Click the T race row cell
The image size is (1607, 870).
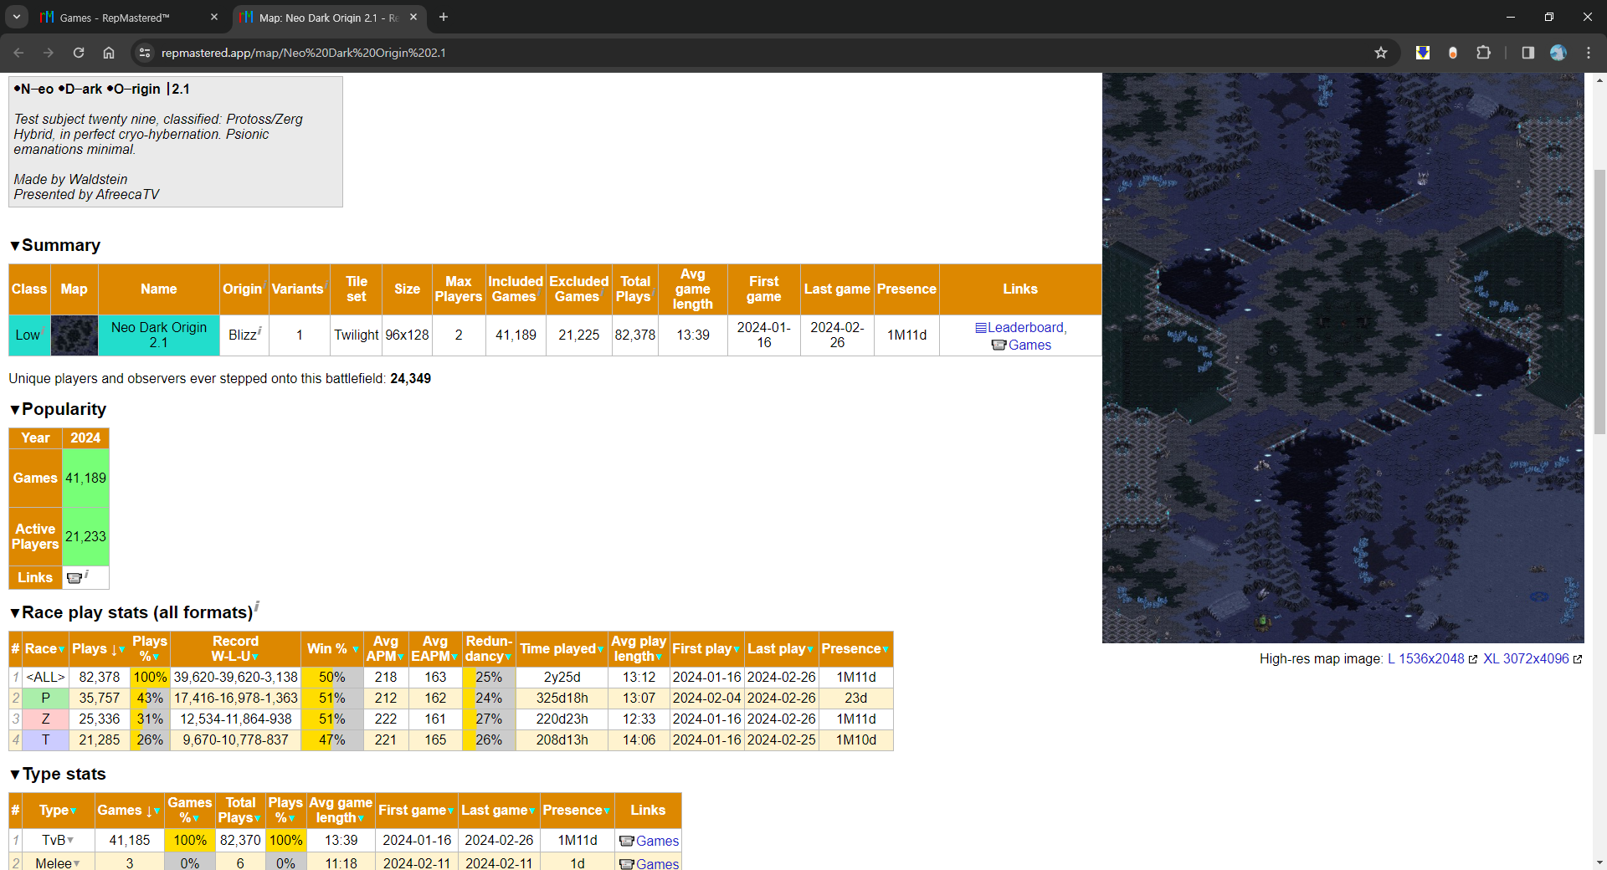(45, 739)
